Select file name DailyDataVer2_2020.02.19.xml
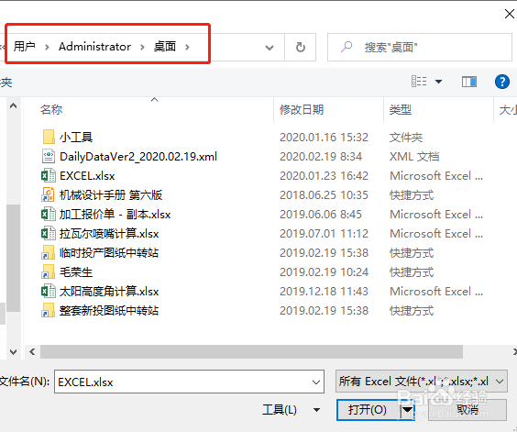517x432 pixels. coord(138,157)
